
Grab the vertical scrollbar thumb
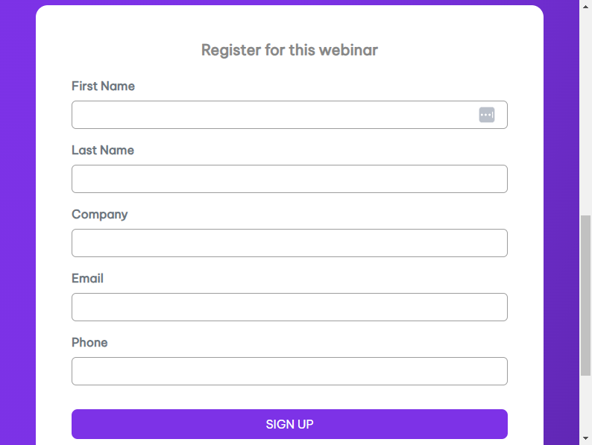point(585,295)
